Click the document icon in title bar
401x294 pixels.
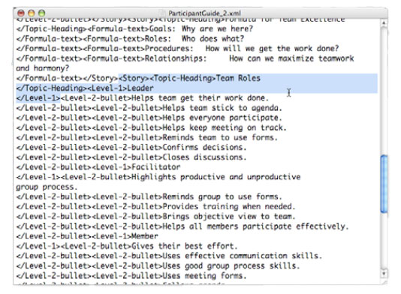(162, 13)
